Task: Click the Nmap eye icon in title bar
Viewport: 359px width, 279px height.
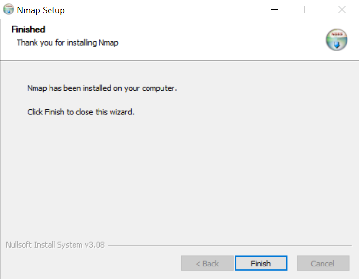Action: (x=8, y=10)
